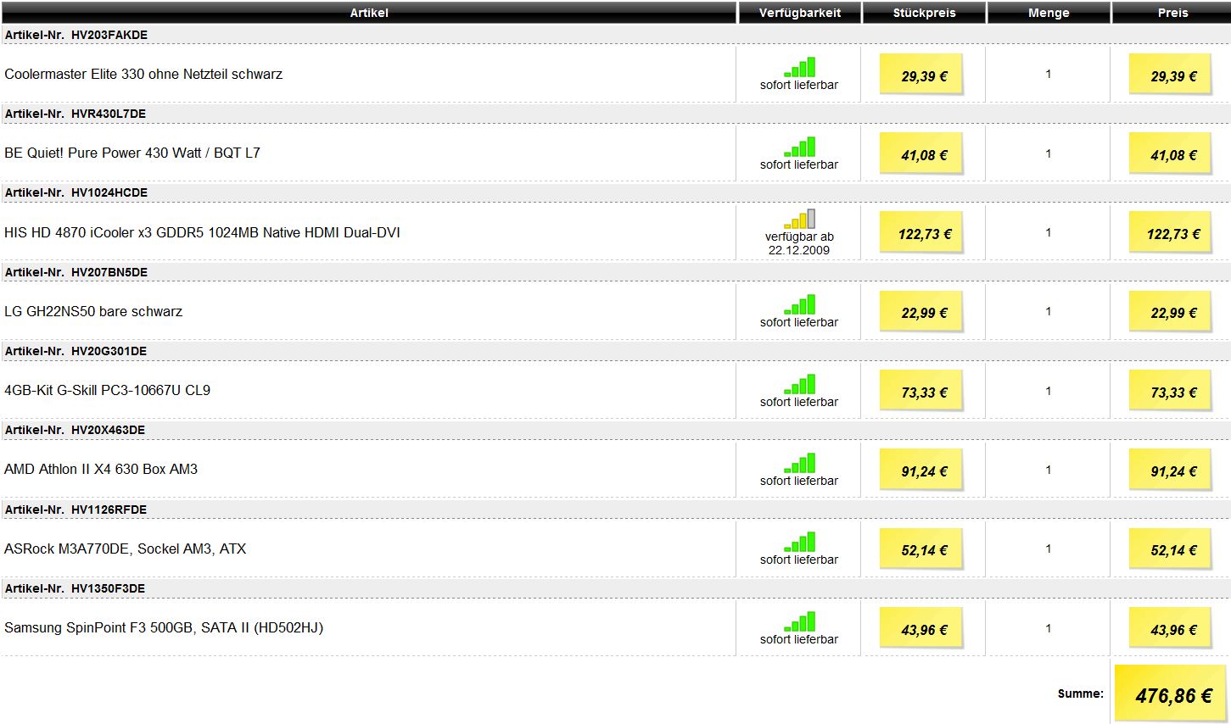Click Stückpreis note 22,99 € for LG GH22NS50
The width and height of the screenshot is (1231, 724).
[922, 311]
